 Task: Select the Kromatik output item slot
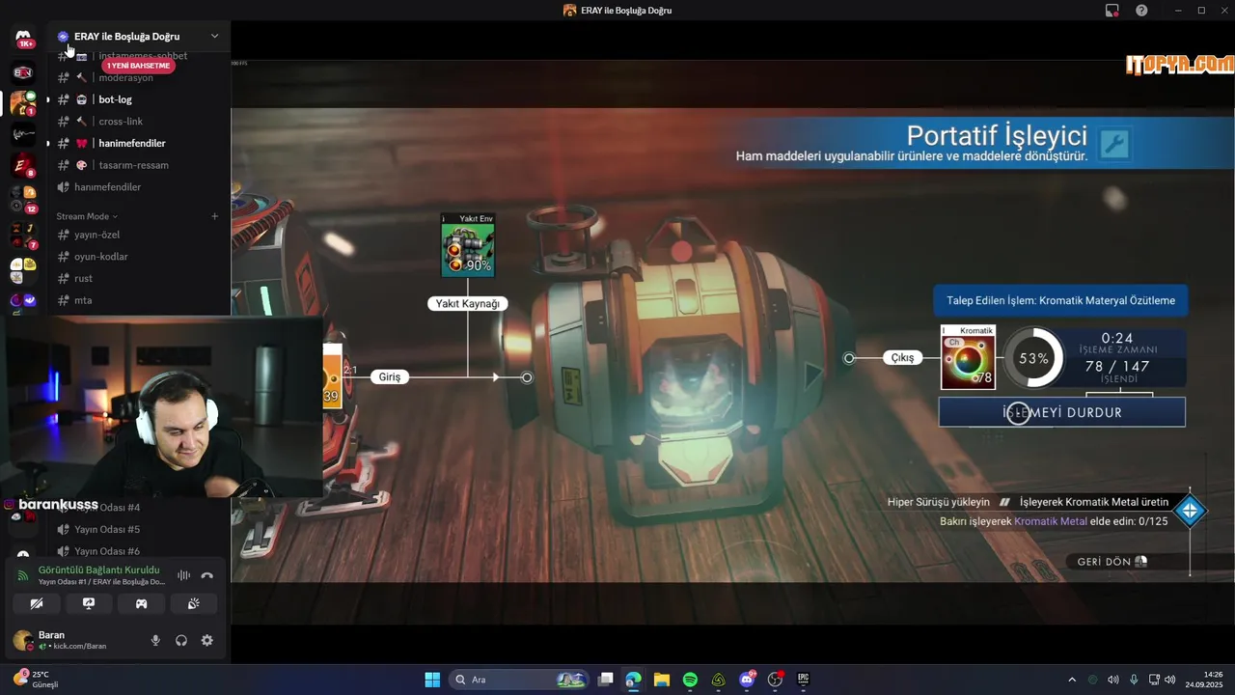pos(968,357)
